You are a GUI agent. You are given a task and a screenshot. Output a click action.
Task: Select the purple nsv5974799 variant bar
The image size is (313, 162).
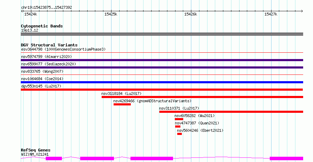162,60
